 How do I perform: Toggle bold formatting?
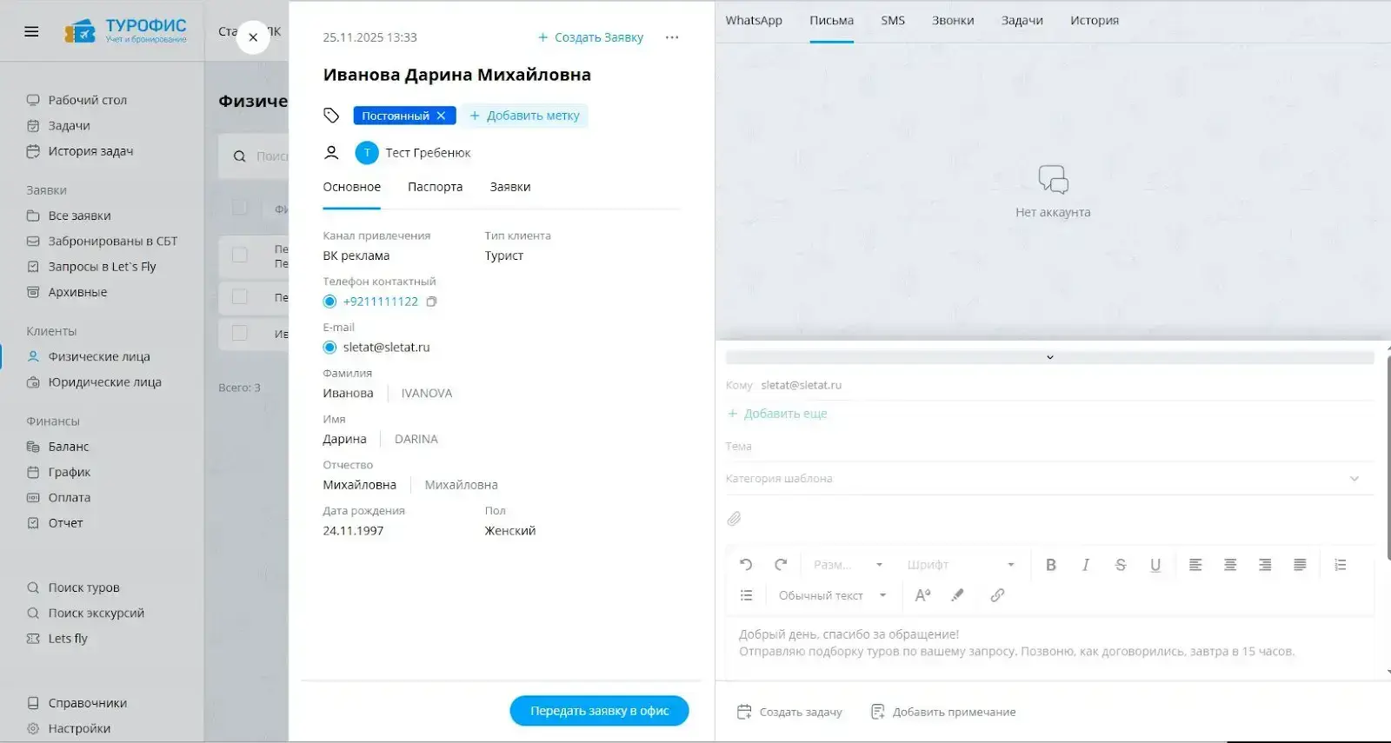click(1051, 565)
